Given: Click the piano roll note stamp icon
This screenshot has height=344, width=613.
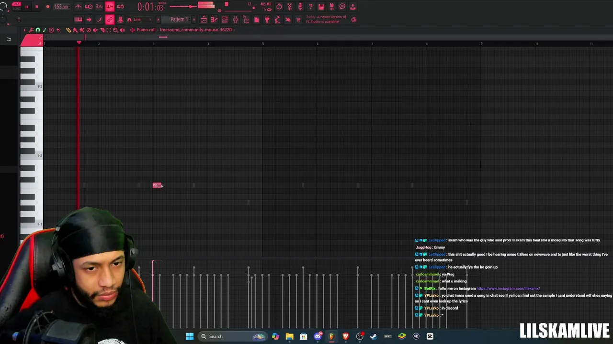Looking at the screenshot, I should [x=45, y=30].
